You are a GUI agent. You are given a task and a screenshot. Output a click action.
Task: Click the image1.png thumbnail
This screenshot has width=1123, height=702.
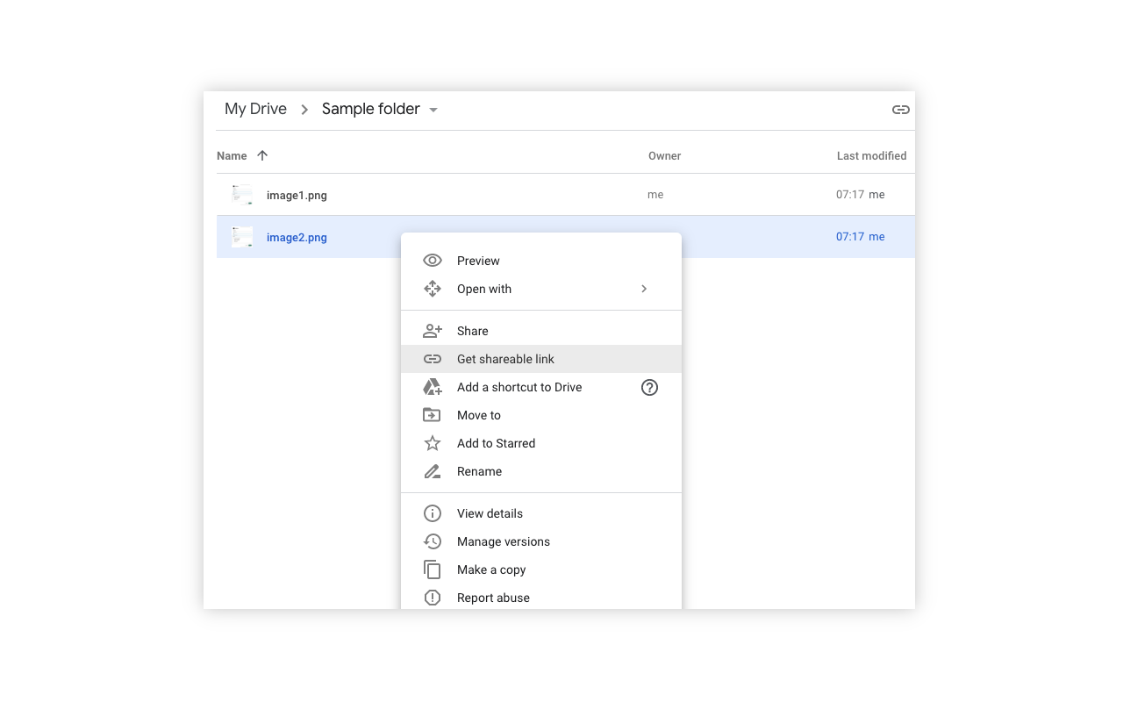click(x=242, y=195)
